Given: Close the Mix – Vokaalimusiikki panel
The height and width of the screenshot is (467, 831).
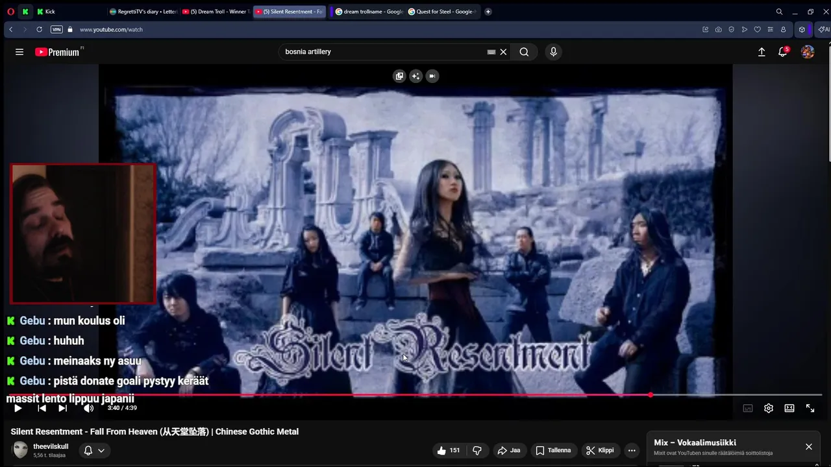Looking at the screenshot, I should coord(809,447).
